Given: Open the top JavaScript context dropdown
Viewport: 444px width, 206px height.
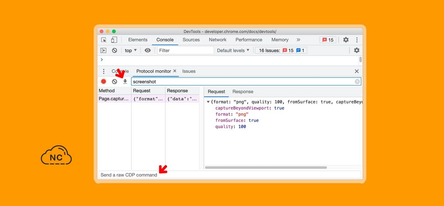Looking at the screenshot, I should [x=131, y=50].
